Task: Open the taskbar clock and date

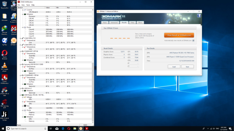Action: pos(223,128)
